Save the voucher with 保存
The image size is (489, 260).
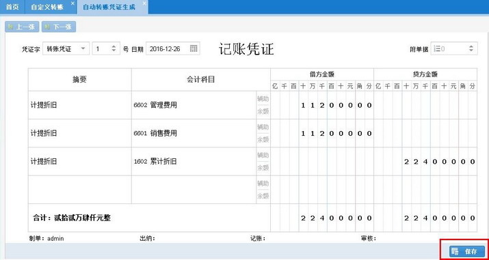(467, 251)
